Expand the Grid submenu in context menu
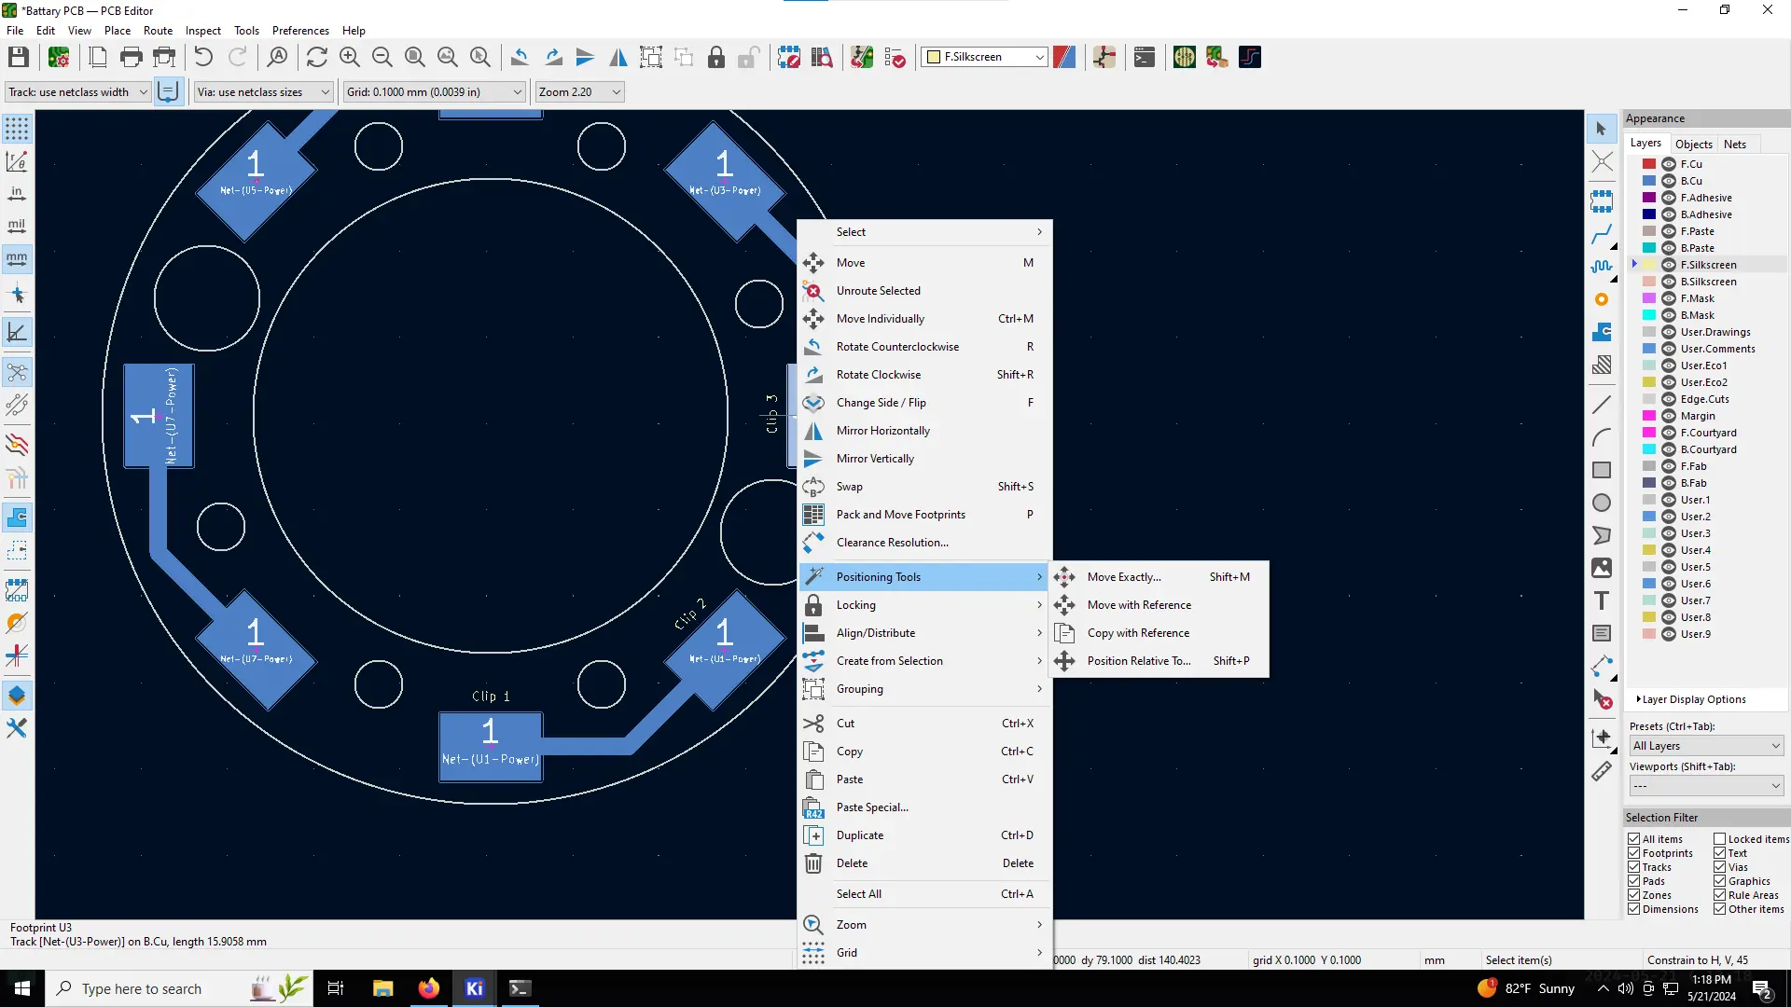1791x1007 pixels. coord(925,952)
